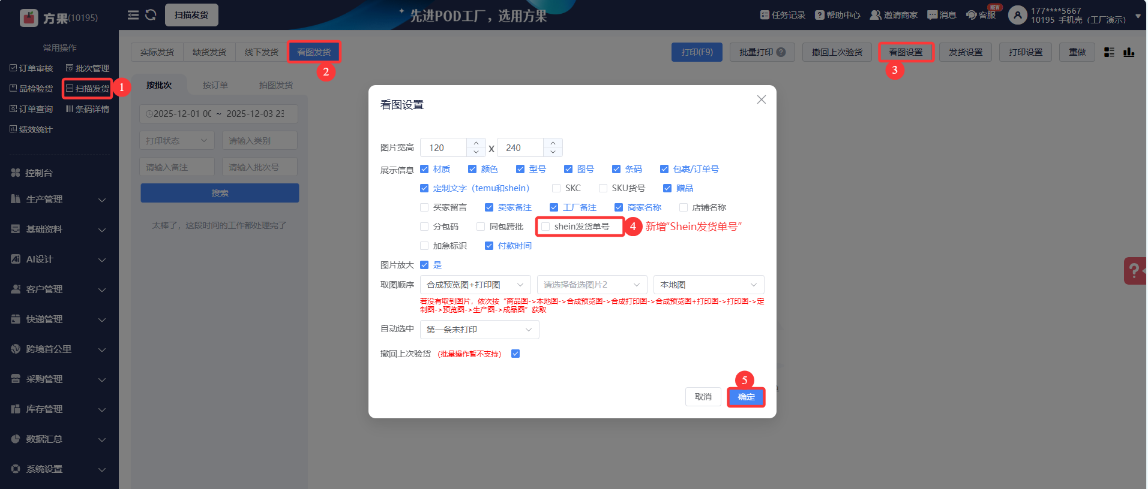
Task: Switch to the 看图发货 tab
Action: [x=314, y=52]
